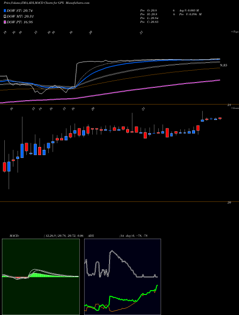The height and width of the screenshot is (315, 239).
Task: Click the 21 price level axis label
Action: [229, 105]
